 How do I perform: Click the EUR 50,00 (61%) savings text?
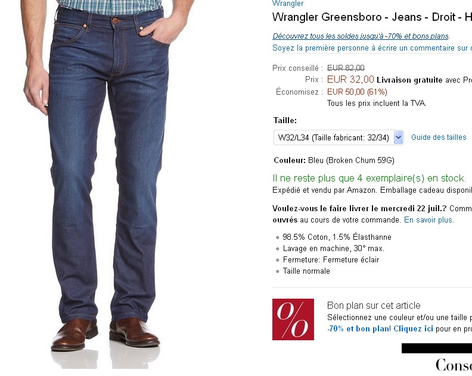click(357, 92)
